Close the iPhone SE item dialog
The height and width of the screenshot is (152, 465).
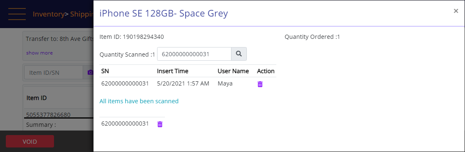(x=456, y=11)
